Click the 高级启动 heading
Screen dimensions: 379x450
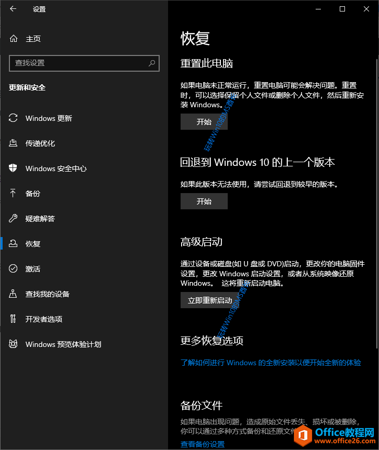[201, 242]
